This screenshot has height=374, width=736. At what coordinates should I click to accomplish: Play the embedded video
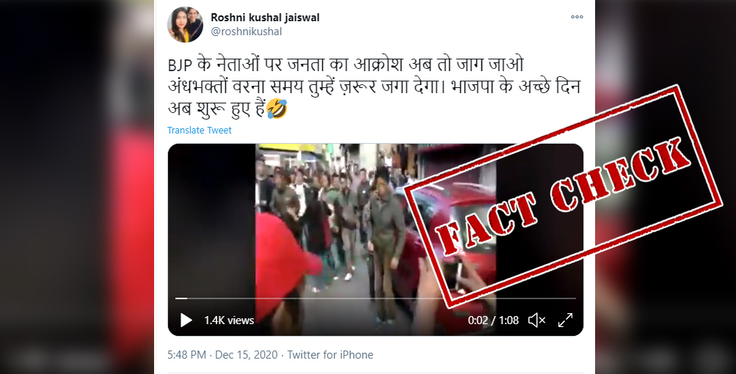pos(186,320)
